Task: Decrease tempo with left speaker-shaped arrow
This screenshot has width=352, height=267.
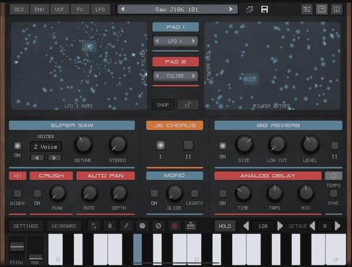Action: pyautogui.click(x=246, y=226)
